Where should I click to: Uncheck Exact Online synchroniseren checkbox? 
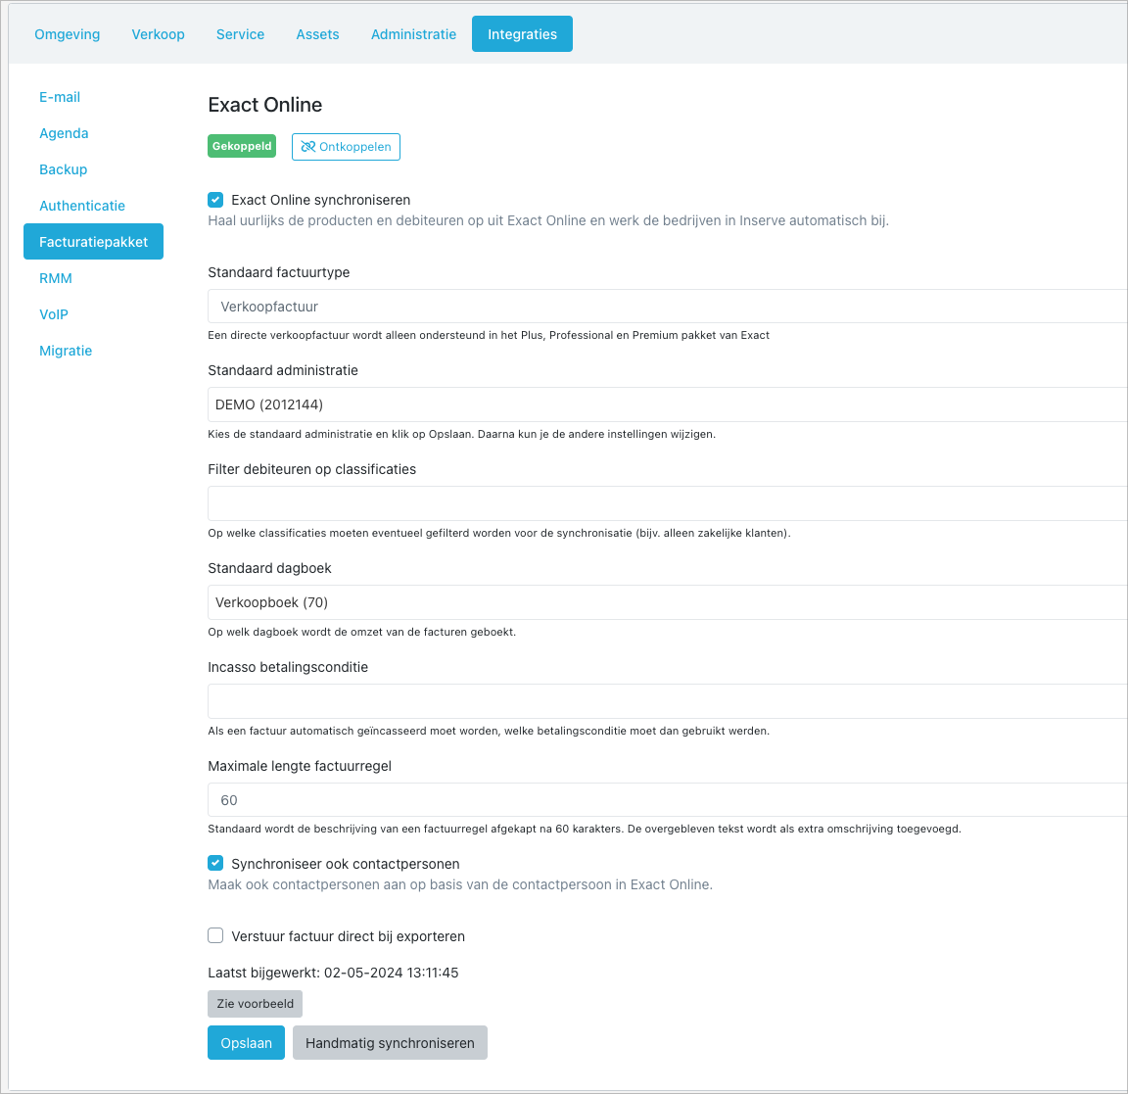pyautogui.click(x=215, y=200)
